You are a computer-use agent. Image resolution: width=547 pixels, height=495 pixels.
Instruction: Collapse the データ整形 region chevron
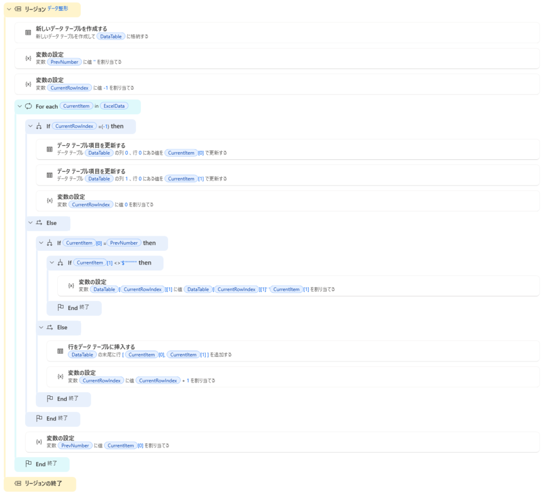point(9,9)
